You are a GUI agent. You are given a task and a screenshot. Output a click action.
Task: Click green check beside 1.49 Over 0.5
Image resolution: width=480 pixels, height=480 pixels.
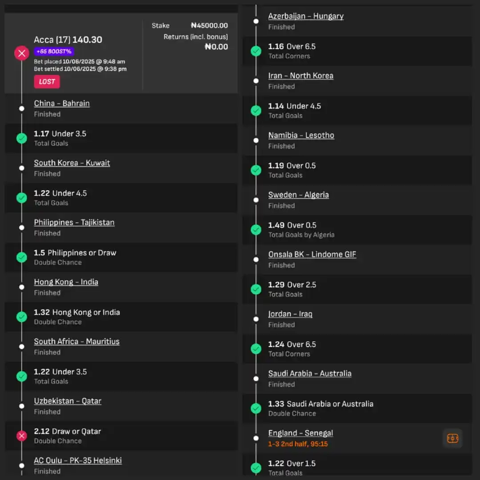pyautogui.click(x=256, y=230)
